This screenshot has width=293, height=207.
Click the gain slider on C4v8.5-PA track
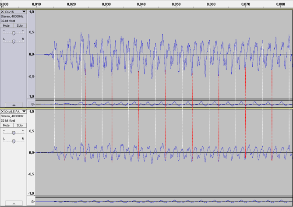[14, 133]
